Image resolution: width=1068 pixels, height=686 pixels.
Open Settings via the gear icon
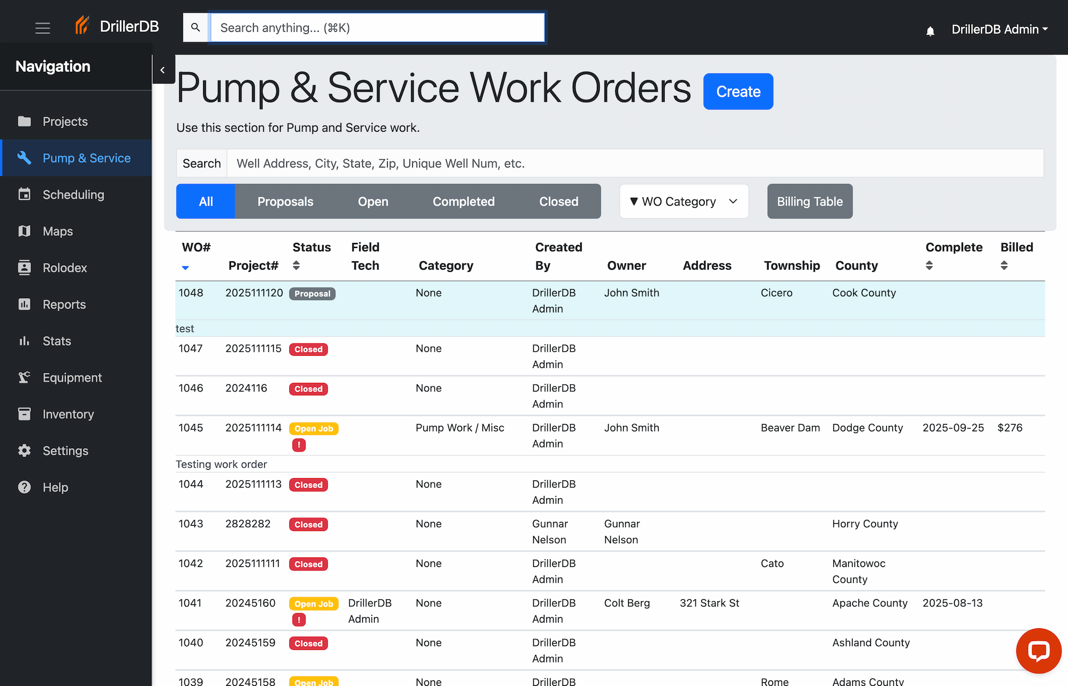[x=24, y=450]
